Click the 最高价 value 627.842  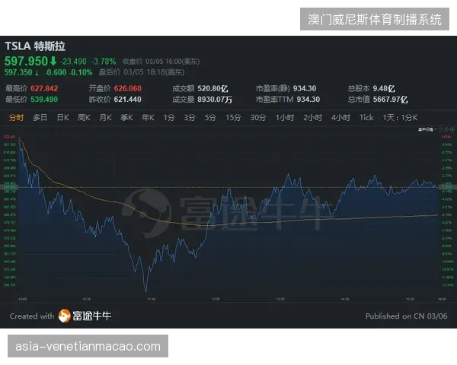(44, 88)
